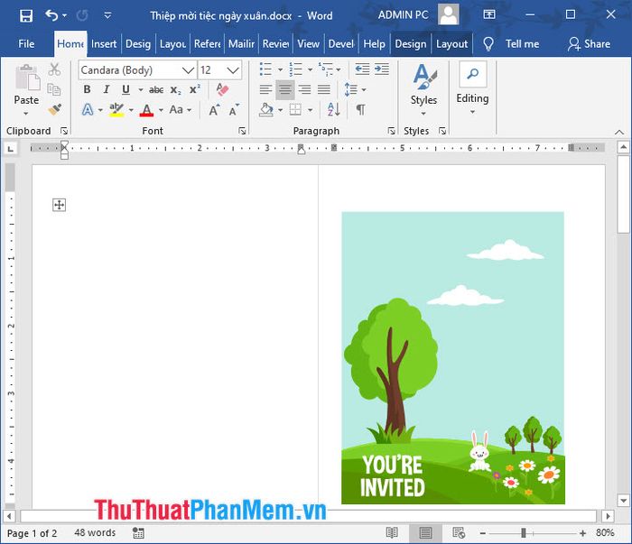The width and height of the screenshot is (632, 544).
Task: Click the Clear All Formatting eraser icon
Action: (222, 89)
